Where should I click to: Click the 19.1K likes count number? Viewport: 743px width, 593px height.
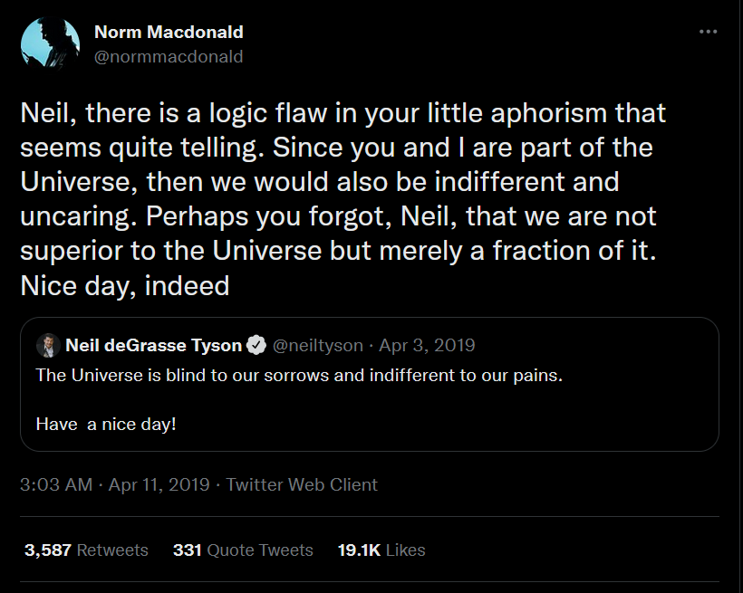point(359,550)
